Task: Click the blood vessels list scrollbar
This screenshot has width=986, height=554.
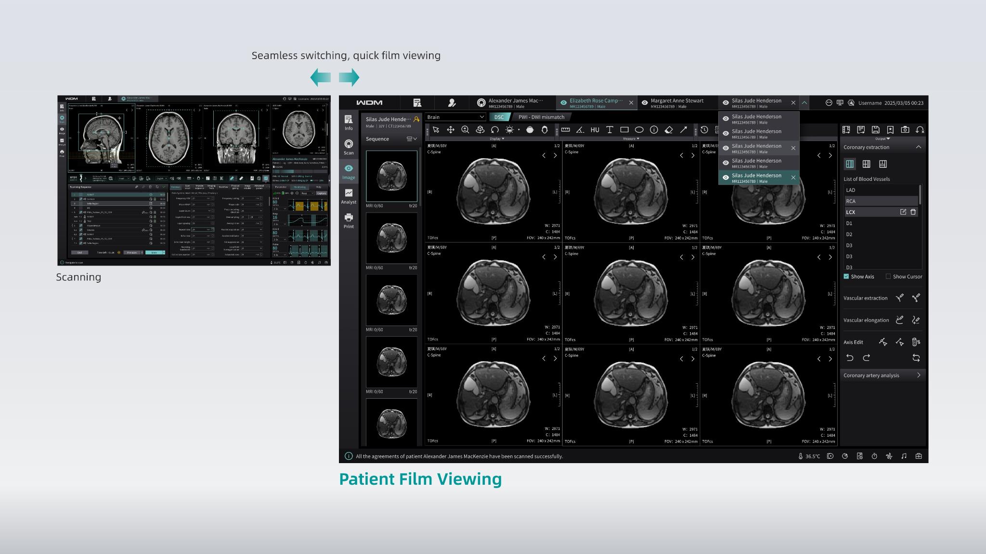Action: coord(920,195)
